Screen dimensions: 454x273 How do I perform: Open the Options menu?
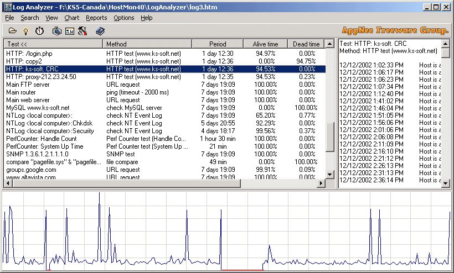tap(124, 18)
